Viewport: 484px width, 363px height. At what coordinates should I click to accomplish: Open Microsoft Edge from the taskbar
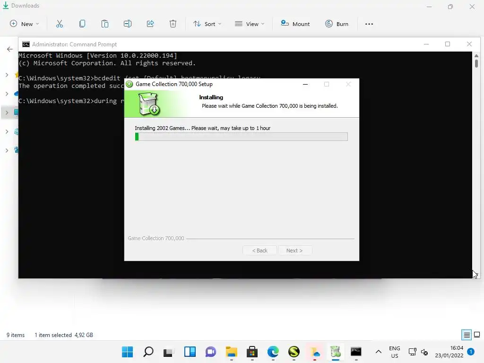(273, 352)
